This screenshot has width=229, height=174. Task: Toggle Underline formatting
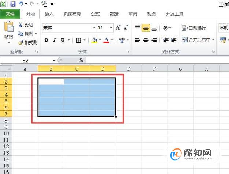pyautogui.click(x=63, y=40)
